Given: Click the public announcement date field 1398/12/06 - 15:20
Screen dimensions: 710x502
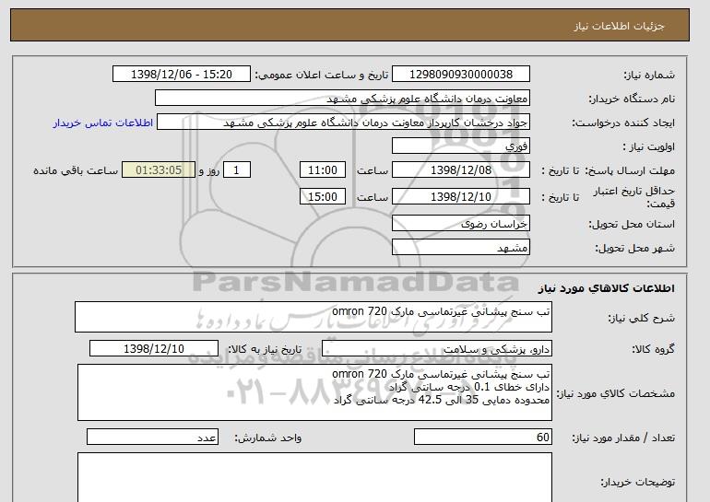Looking at the screenshot, I should 181,75.
